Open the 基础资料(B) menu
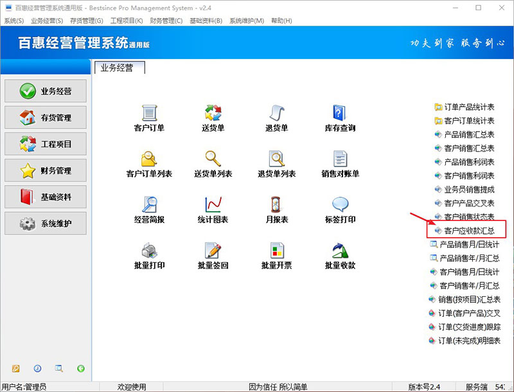The image size is (514, 392). 206,21
